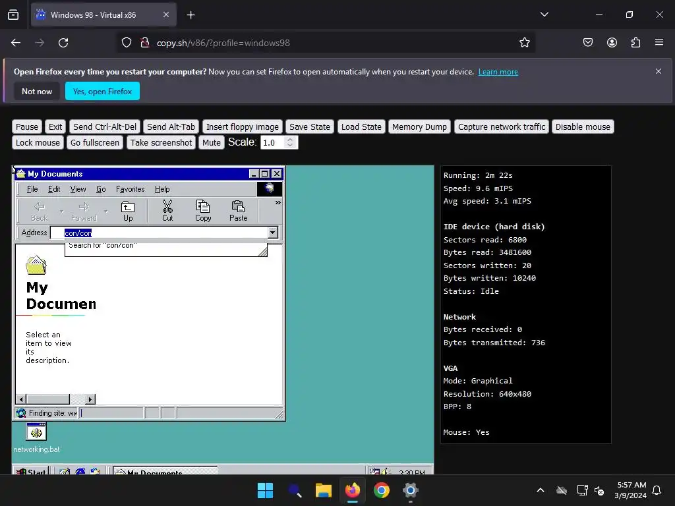Image resolution: width=675 pixels, height=506 pixels.
Task: Close the Windows 98 - Virtual x86 tab
Action: click(x=166, y=14)
